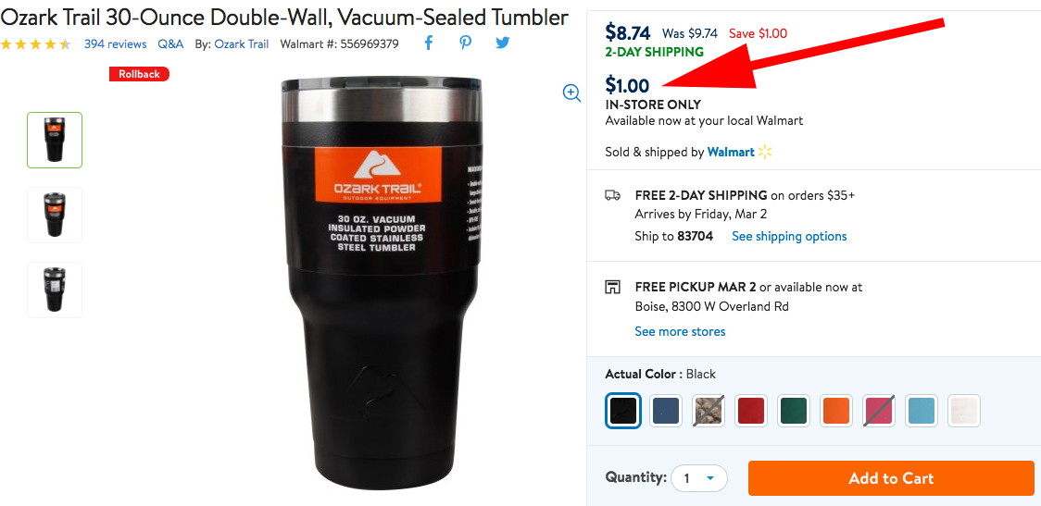Choose the red color swatch
Image resolution: width=1041 pixels, height=506 pixels.
click(751, 410)
